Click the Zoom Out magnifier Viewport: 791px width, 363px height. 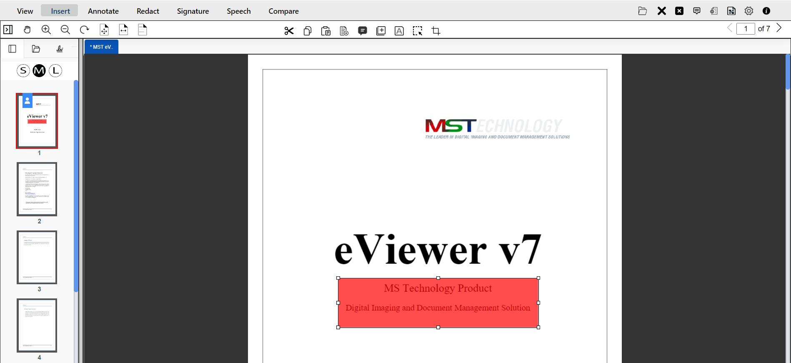pyautogui.click(x=65, y=30)
